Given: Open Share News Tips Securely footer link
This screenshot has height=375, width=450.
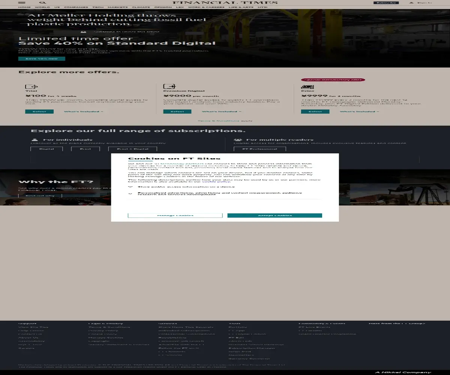Looking at the screenshot, I should (x=186, y=327).
